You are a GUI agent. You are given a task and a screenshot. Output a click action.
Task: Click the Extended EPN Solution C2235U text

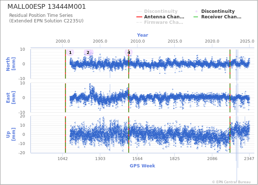[46, 21]
